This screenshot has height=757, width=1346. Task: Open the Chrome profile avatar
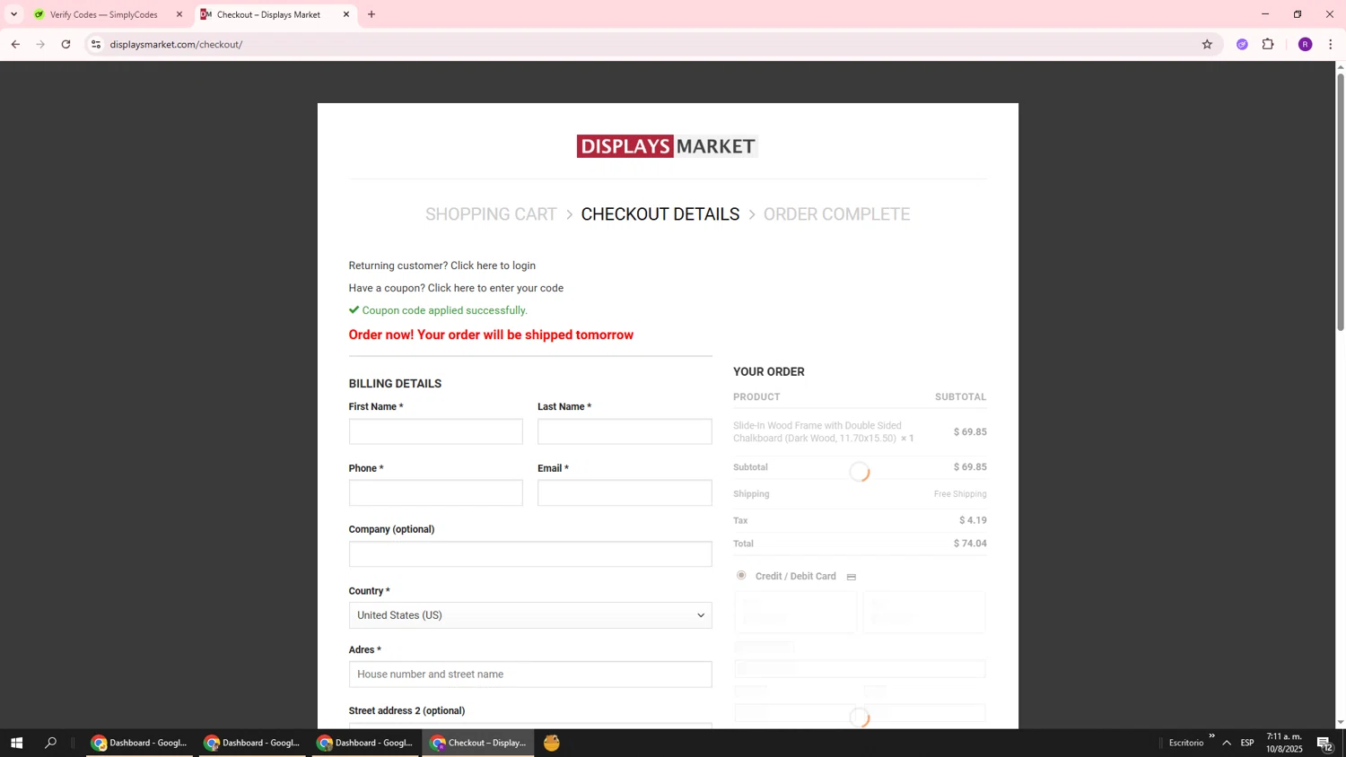pos(1305,44)
